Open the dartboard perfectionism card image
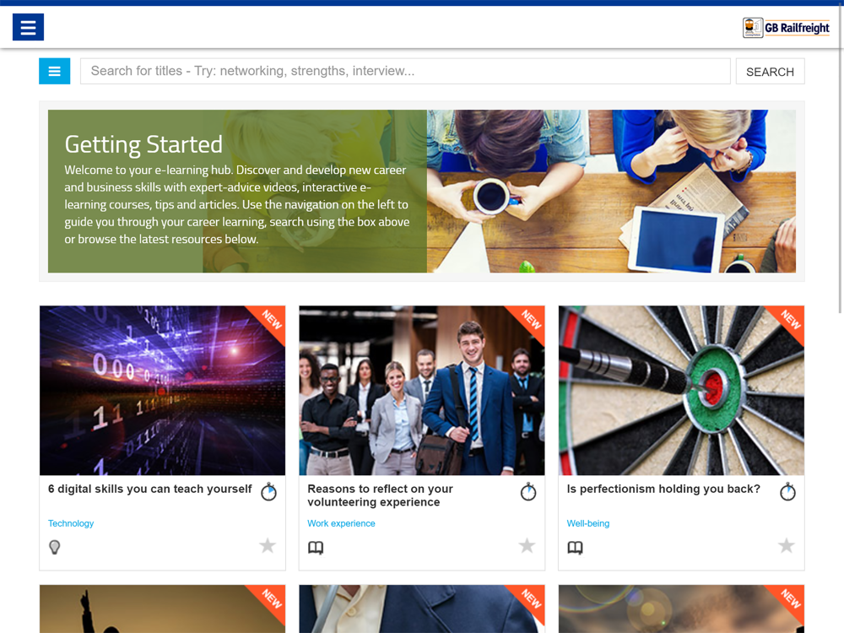 [681, 390]
